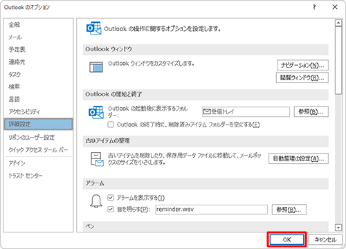
Task: Confirm with the OK button
Action: click(286, 240)
